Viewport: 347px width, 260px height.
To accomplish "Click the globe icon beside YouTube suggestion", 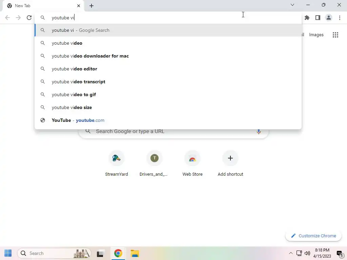I will point(43,120).
